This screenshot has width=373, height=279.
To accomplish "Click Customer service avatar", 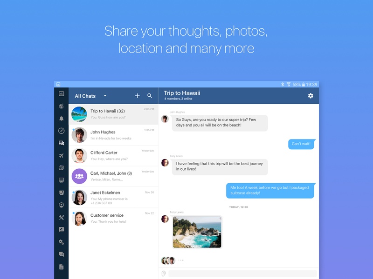I will [x=79, y=218].
